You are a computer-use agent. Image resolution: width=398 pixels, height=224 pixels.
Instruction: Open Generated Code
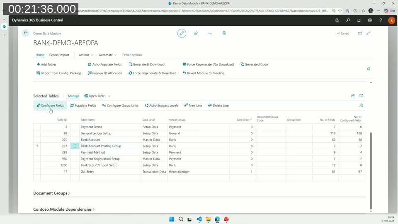(x=254, y=65)
